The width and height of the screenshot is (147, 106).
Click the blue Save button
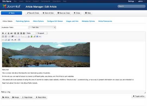coord(11,13)
